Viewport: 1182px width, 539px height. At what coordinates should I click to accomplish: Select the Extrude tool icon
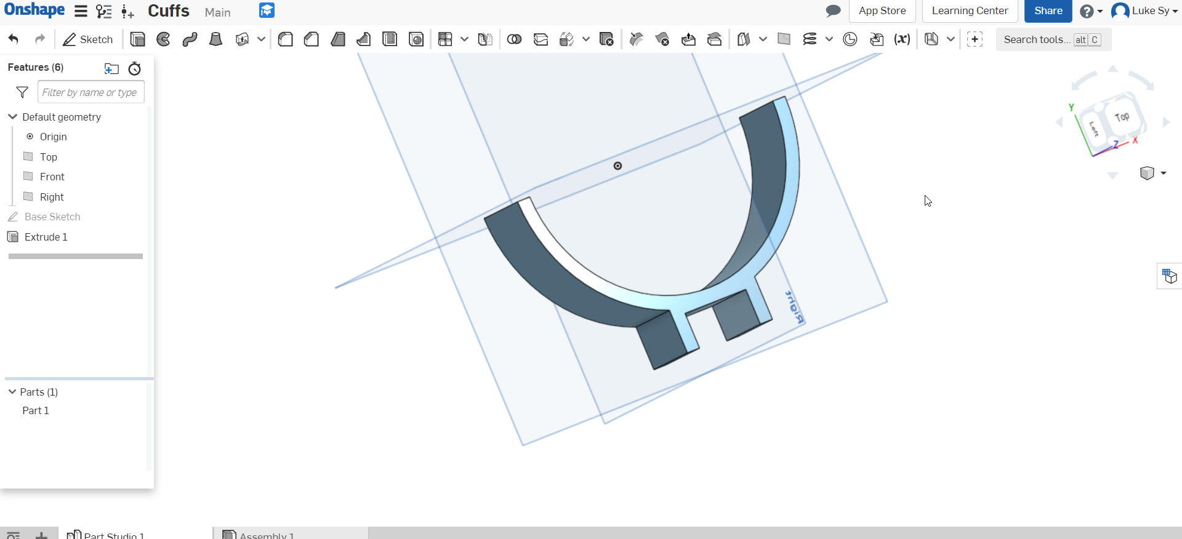138,39
